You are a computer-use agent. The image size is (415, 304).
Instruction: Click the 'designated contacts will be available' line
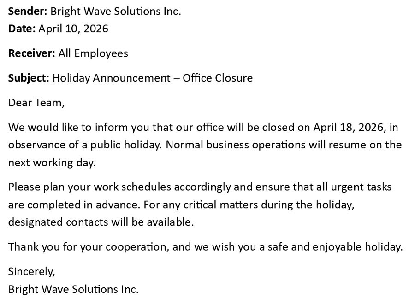click(x=101, y=222)
